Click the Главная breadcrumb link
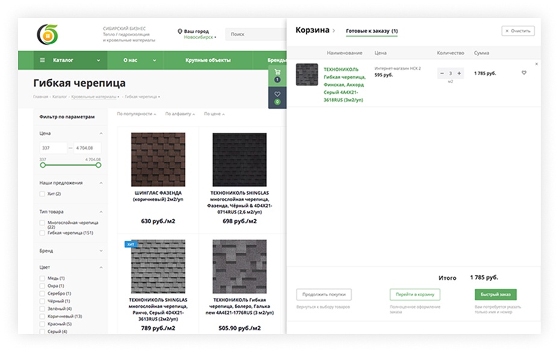This screenshot has width=559, height=352. [x=40, y=96]
